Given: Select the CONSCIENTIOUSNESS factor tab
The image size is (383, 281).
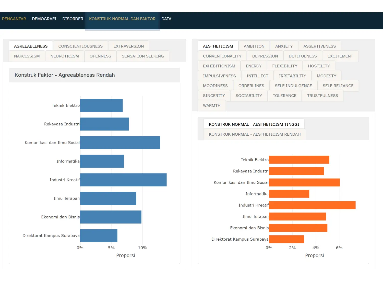Looking at the screenshot, I should click(x=80, y=46).
